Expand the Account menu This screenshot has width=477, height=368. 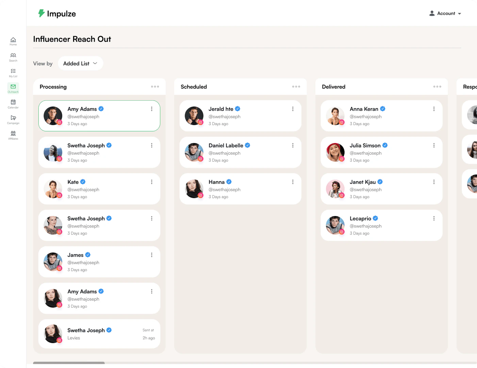coord(445,13)
